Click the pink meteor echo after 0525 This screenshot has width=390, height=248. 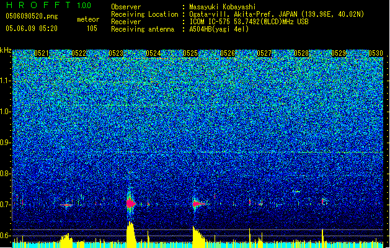pyautogui.click(x=198, y=204)
